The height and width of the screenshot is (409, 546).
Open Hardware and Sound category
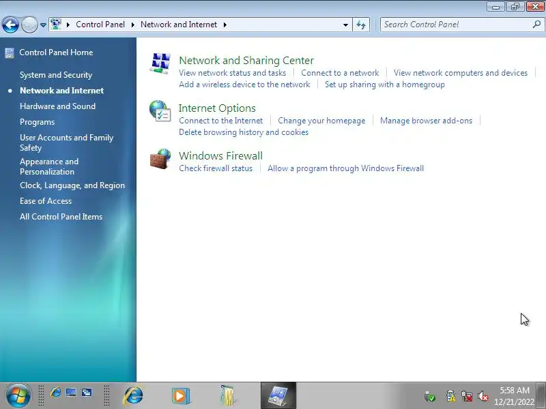tap(57, 106)
